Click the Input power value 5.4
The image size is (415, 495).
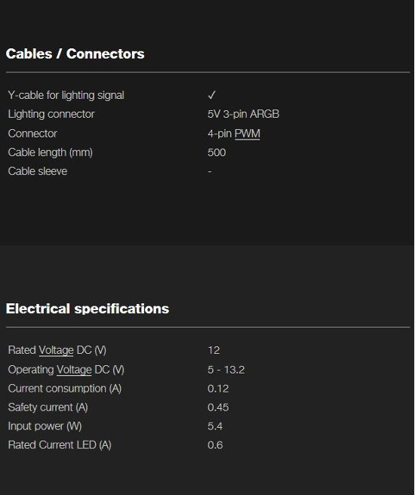point(215,426)
